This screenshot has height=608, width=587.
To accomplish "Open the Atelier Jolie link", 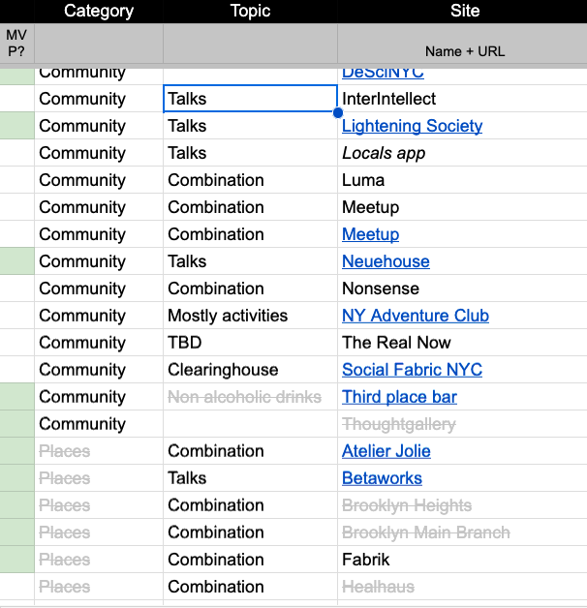I will tap(386, 451).
